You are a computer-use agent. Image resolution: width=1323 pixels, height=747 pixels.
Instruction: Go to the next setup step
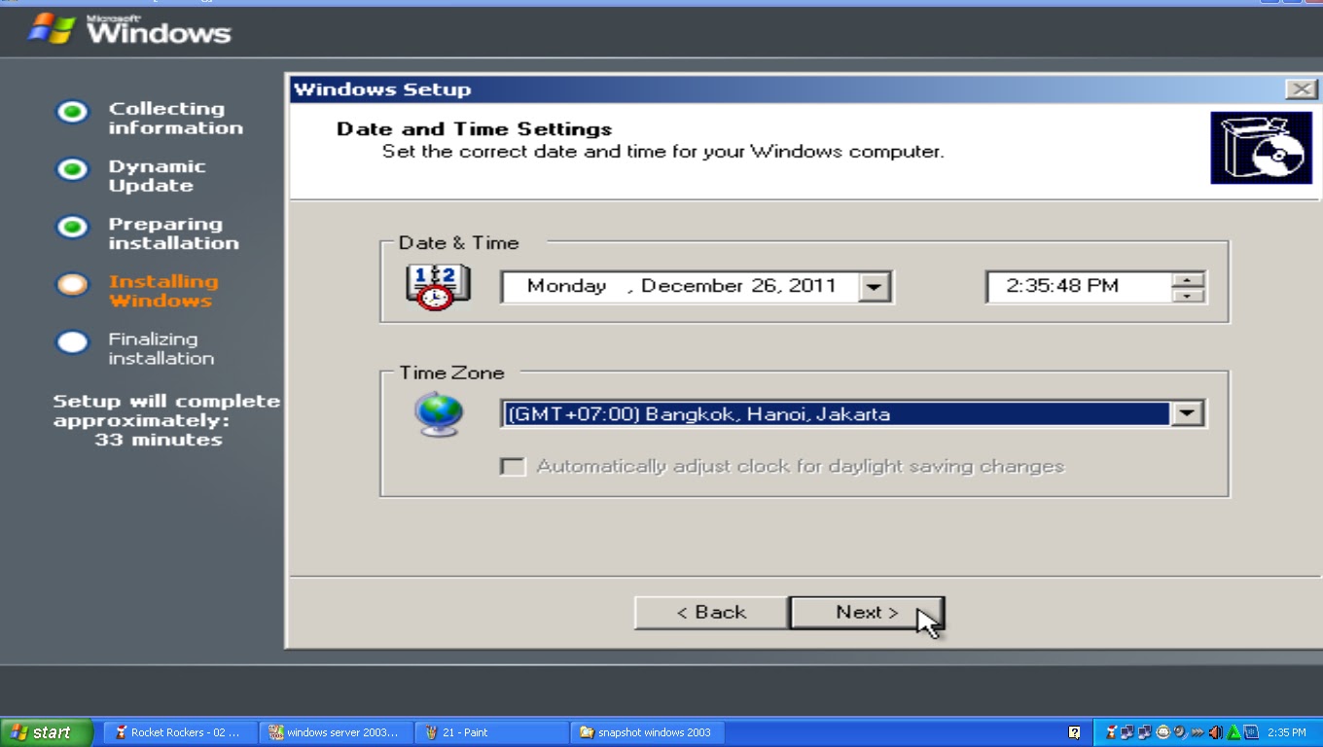(867, 613)
